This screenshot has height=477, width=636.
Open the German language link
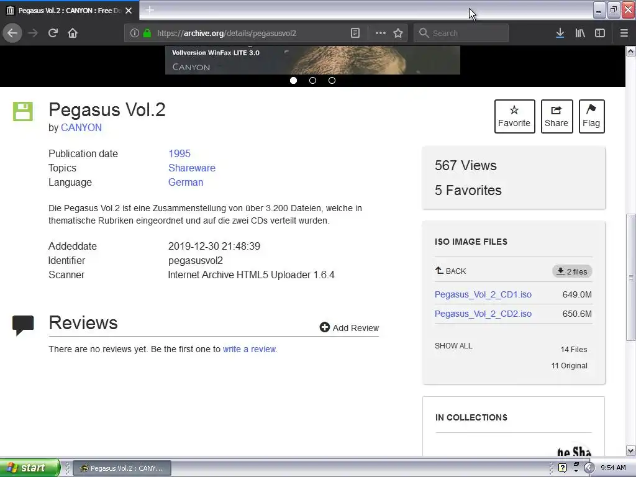tap(186, 182)
